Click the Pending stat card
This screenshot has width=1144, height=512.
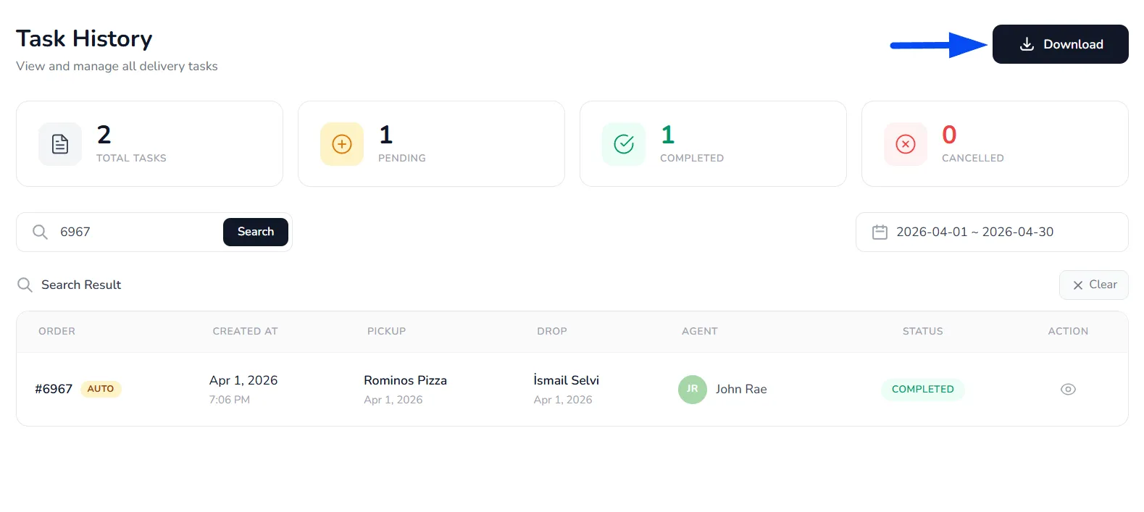pos(431,144)
